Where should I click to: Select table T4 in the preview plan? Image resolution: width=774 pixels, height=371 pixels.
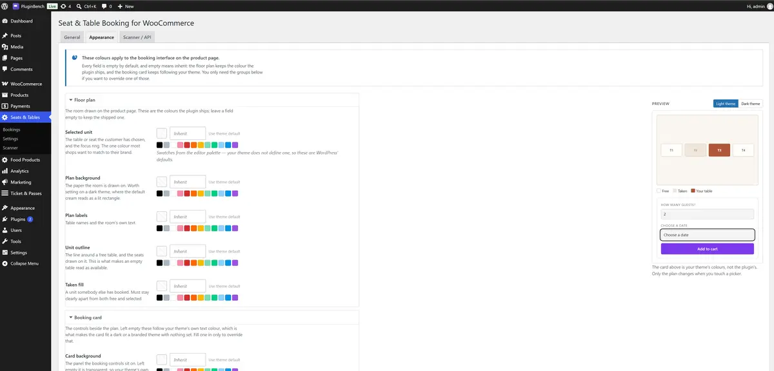pyautogui.click(x=743, y=150)
